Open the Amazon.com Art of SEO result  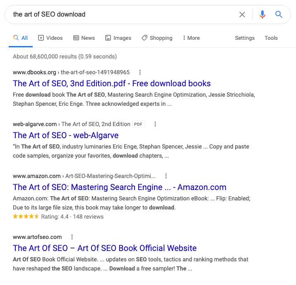pos(120,187)
